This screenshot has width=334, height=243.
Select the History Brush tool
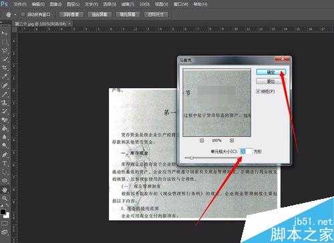pyautogui.click(x=5, y=111)
